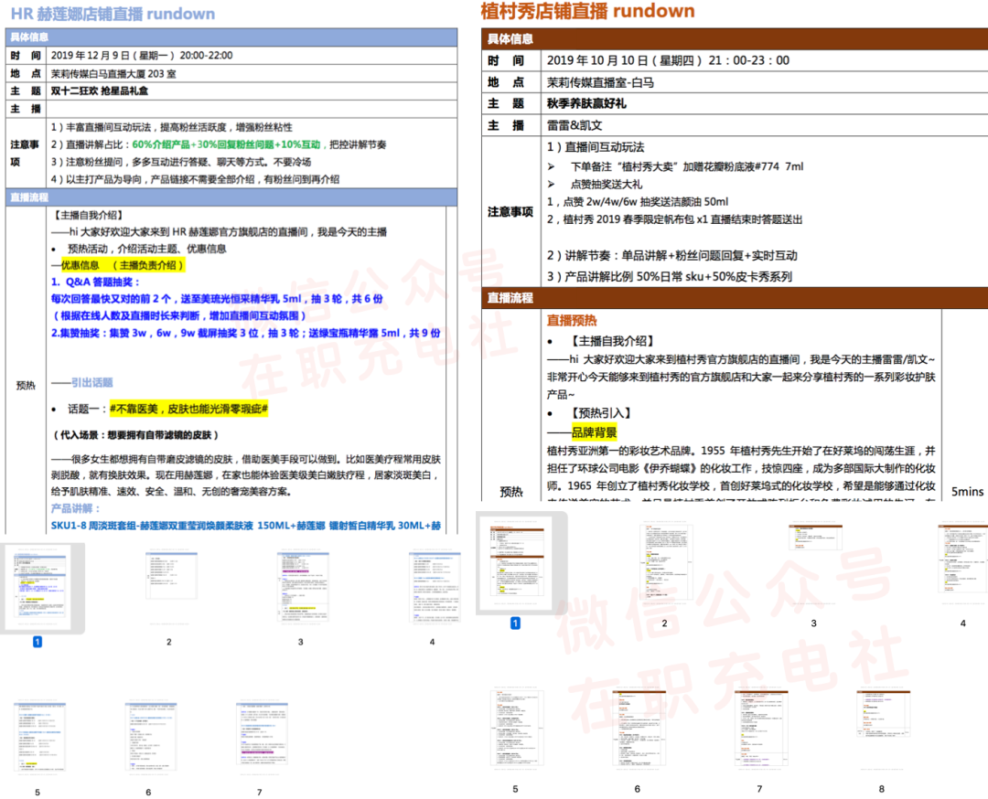Click the orange '直播预热' heading

pyautogui.click(x=572, y=320)
